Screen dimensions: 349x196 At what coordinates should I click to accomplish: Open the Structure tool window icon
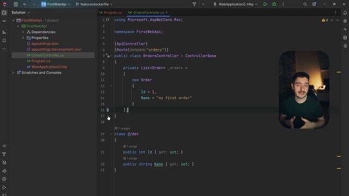tap(4, 32)
